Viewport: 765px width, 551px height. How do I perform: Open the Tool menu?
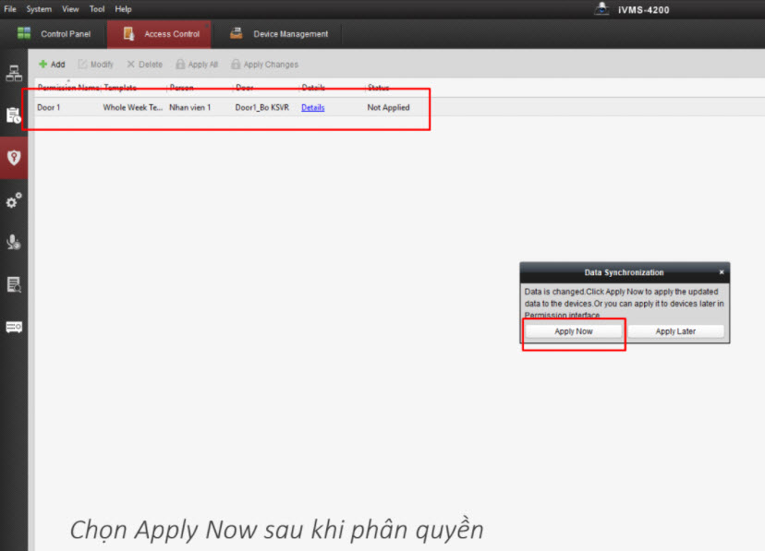[97, 9]
